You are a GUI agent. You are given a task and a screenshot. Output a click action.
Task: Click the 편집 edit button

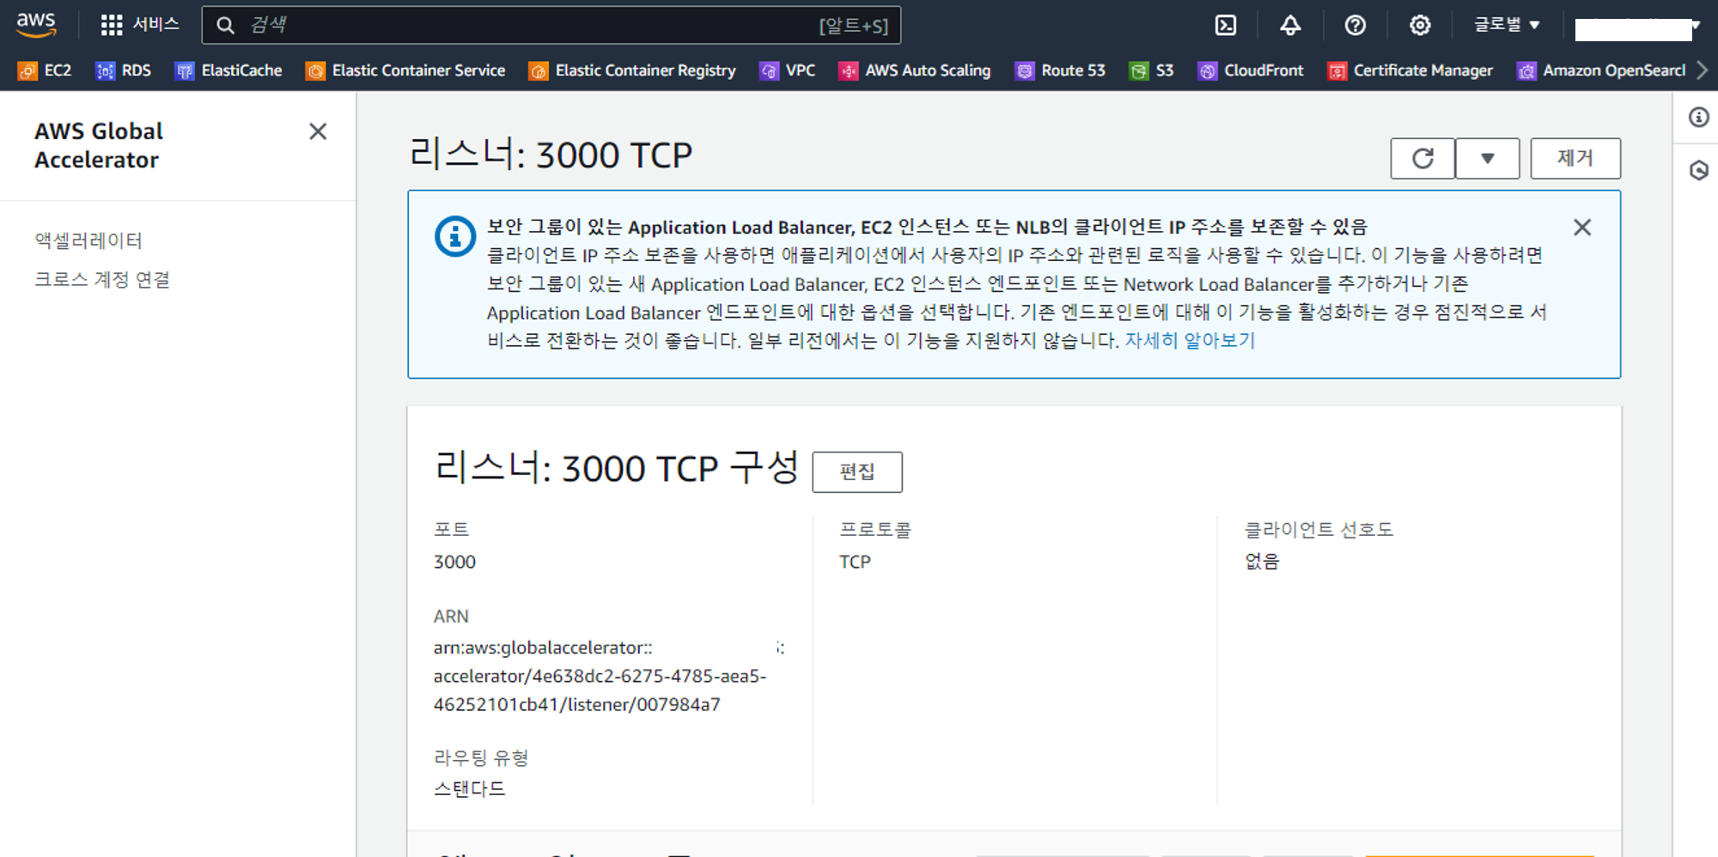tap(857, 471)
